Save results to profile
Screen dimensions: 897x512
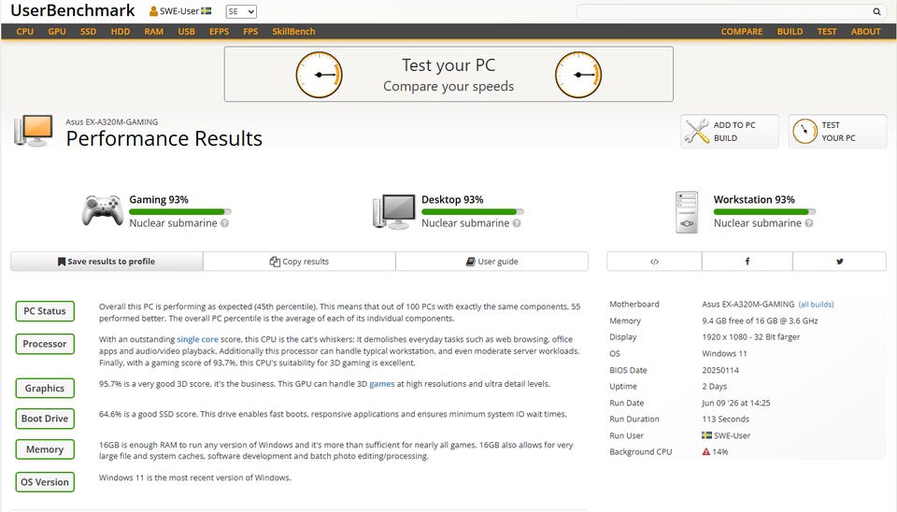pos(107,262)
